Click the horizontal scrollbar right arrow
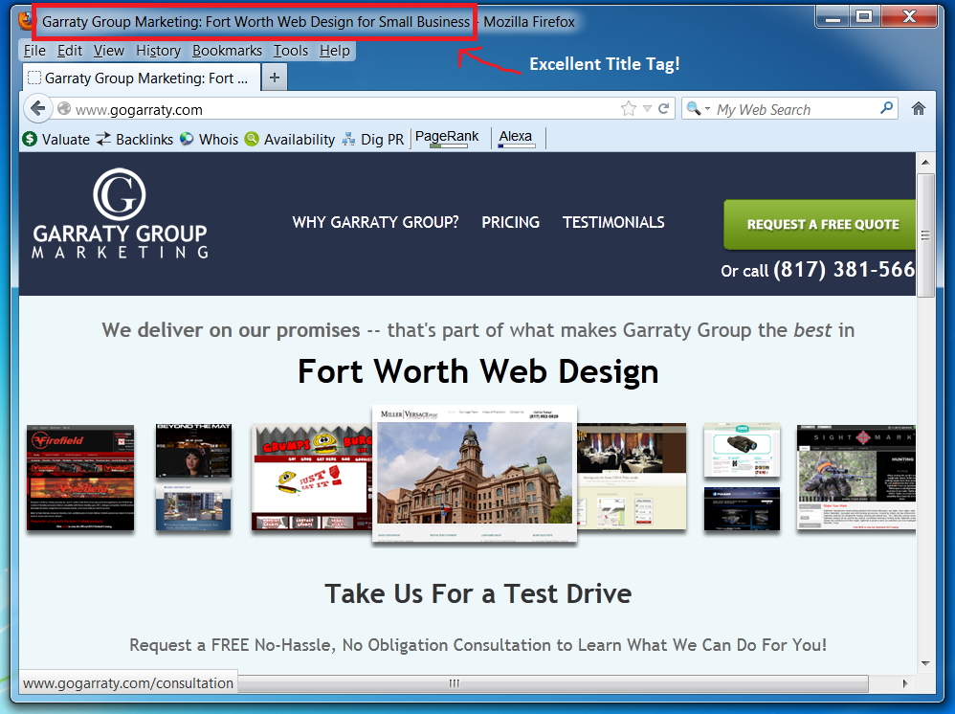The width and height of the screenshot is (955, 714). point(905,683)
